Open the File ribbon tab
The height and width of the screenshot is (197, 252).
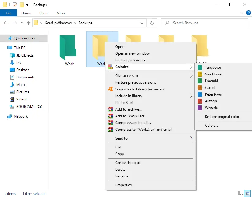(9, 13)
